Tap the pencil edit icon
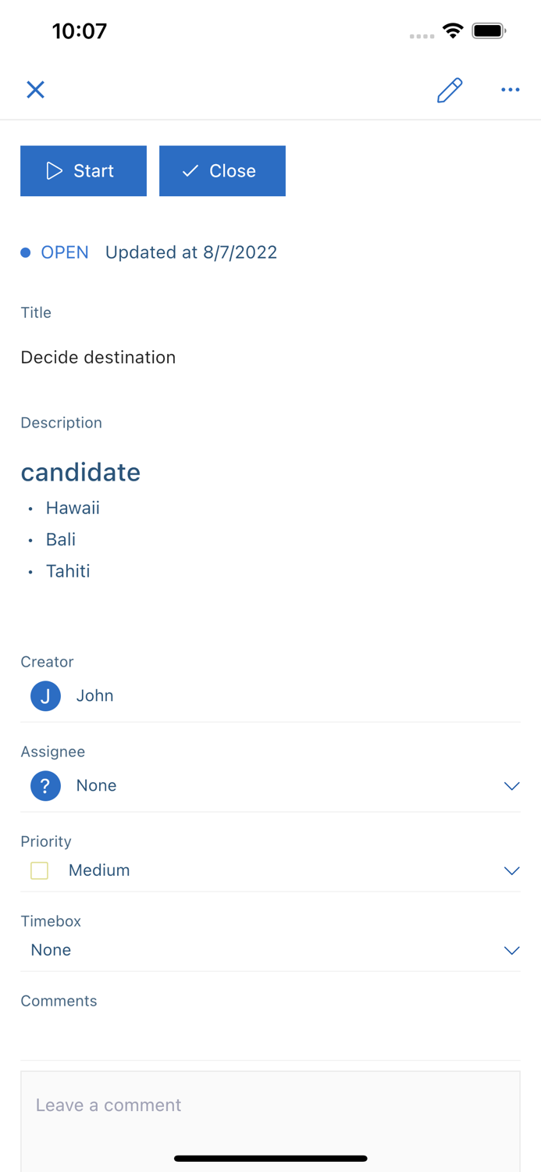The width and height of the screenshot is (541, 1172). pos(450,91)
